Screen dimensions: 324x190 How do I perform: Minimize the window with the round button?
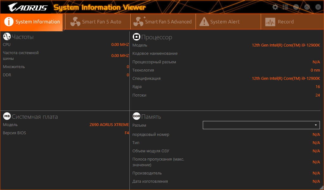(x=296, y=7)
